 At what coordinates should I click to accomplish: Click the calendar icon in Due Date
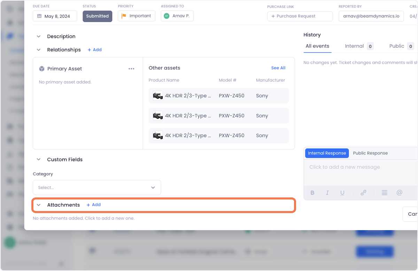(39, 16)
